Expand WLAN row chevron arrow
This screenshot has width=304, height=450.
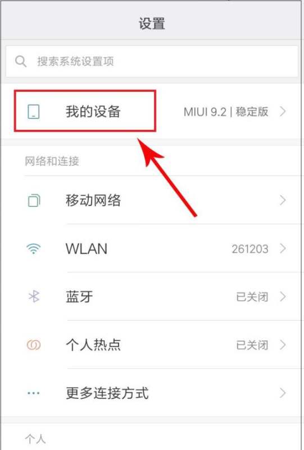click(x=283, y=249)
